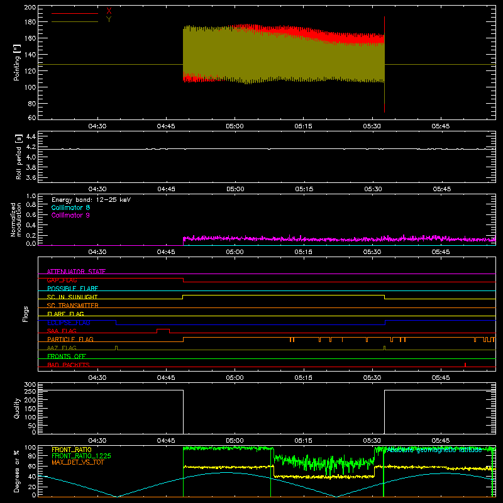
Task: Click the 'Energy band: 12-25 keV' text
Action: [91, 200]
